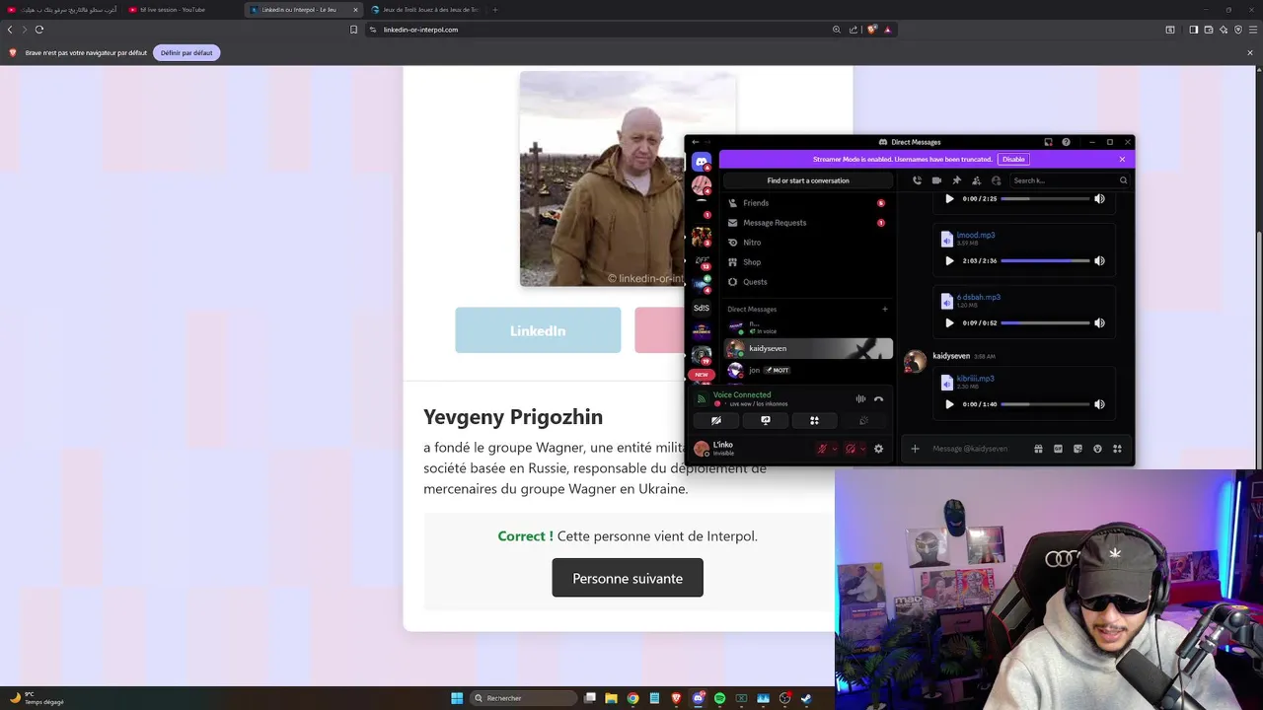Play the lmood.mp3 audio
The image size is (1263, 710).
tap(949, 260)
